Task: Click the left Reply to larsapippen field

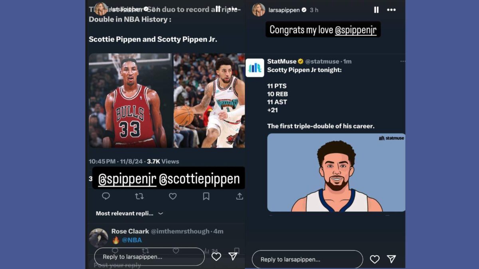Action: pos(149,257)
